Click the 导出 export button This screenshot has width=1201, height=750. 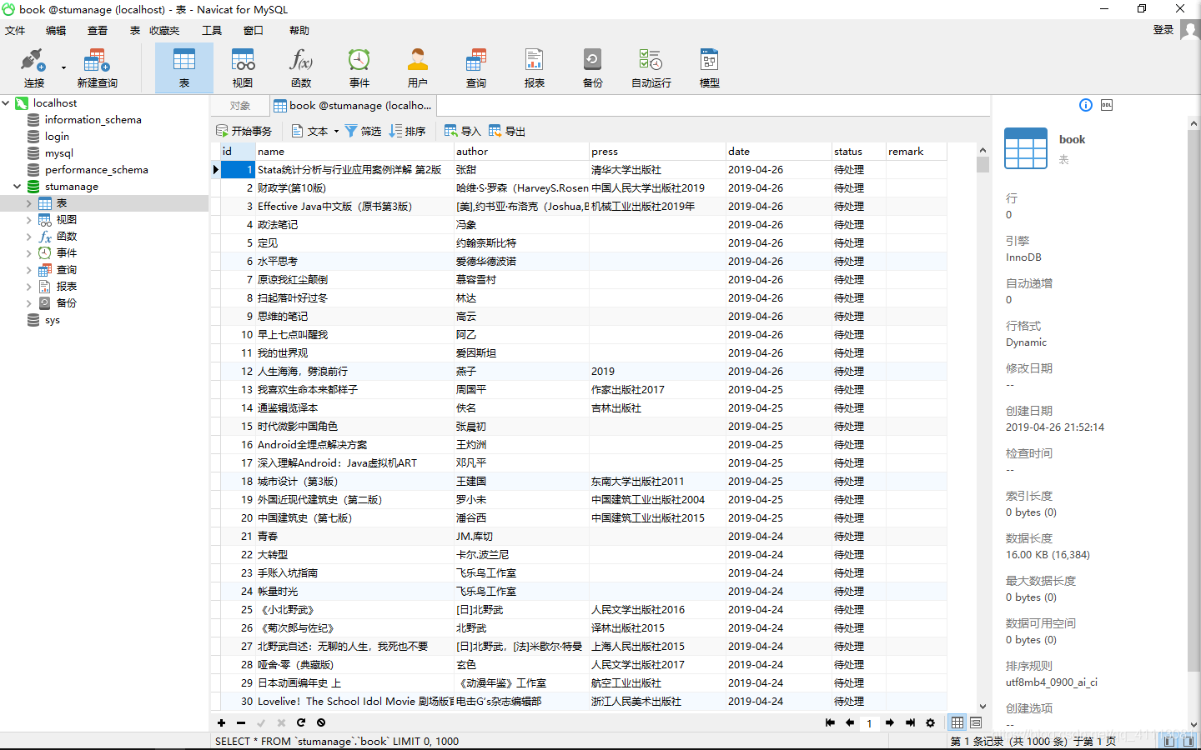click(x=507, y=132)
